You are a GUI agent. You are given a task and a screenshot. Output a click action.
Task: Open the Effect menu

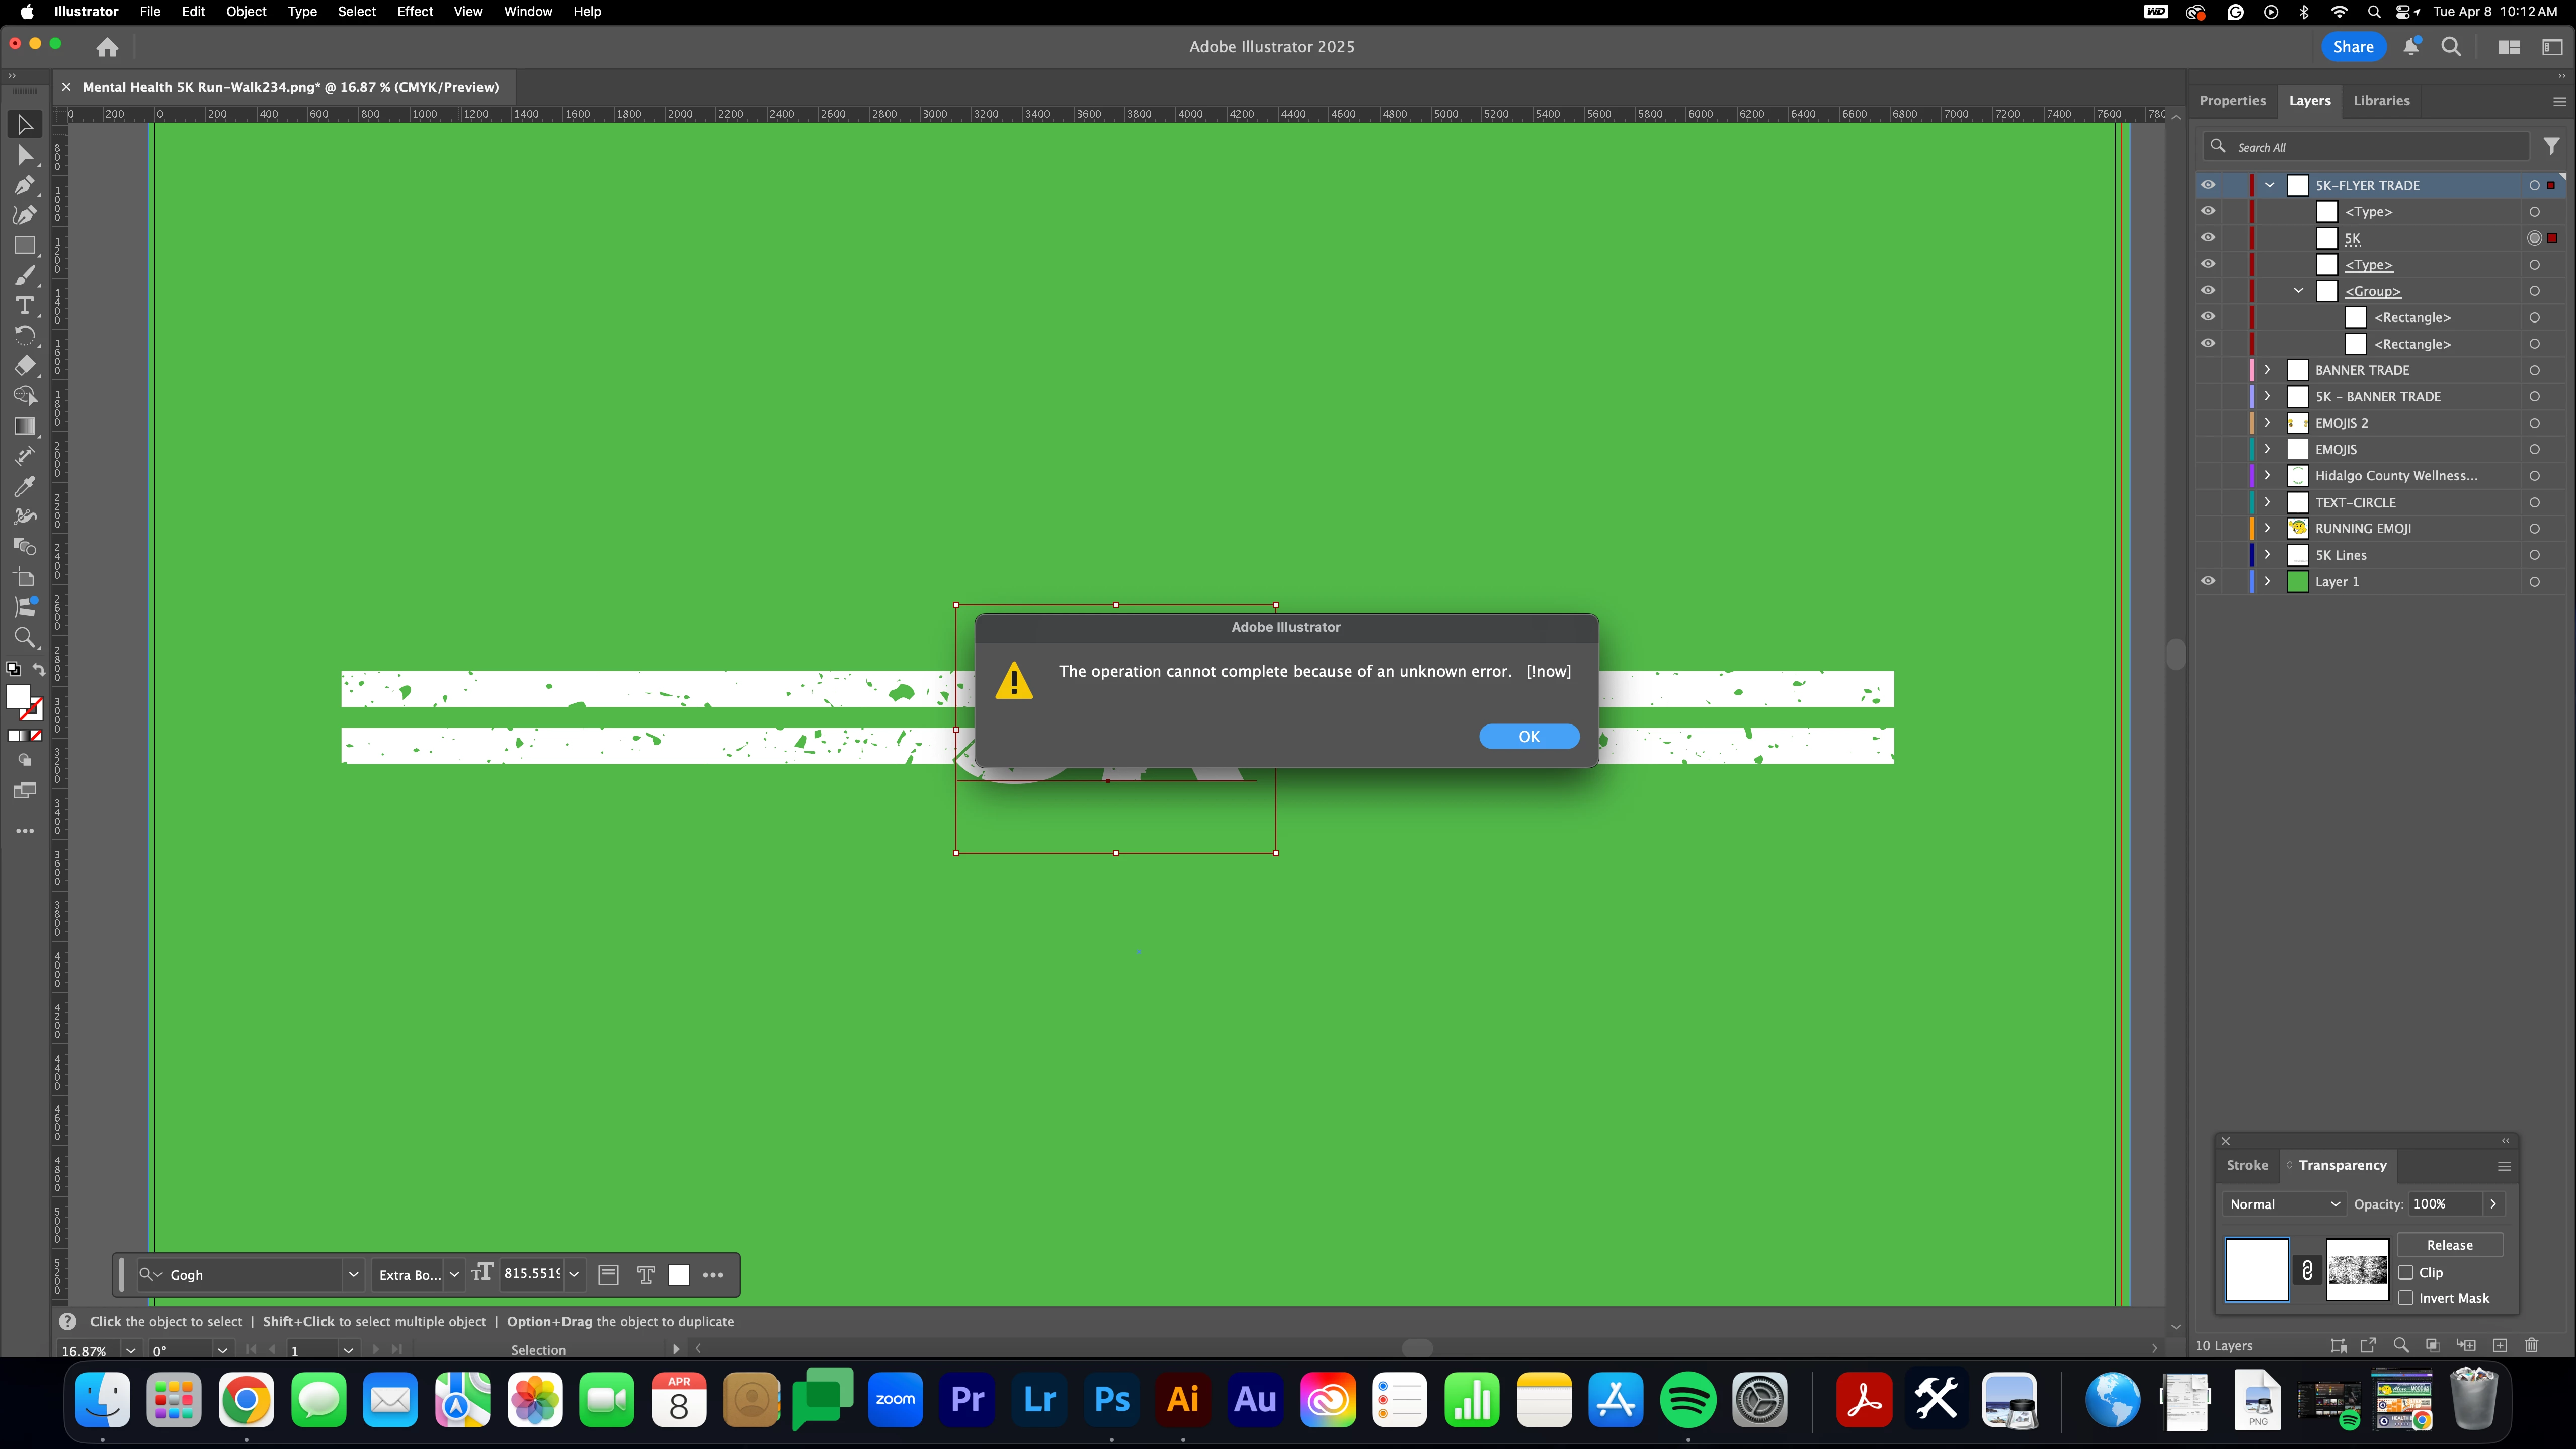coord(414,12)
